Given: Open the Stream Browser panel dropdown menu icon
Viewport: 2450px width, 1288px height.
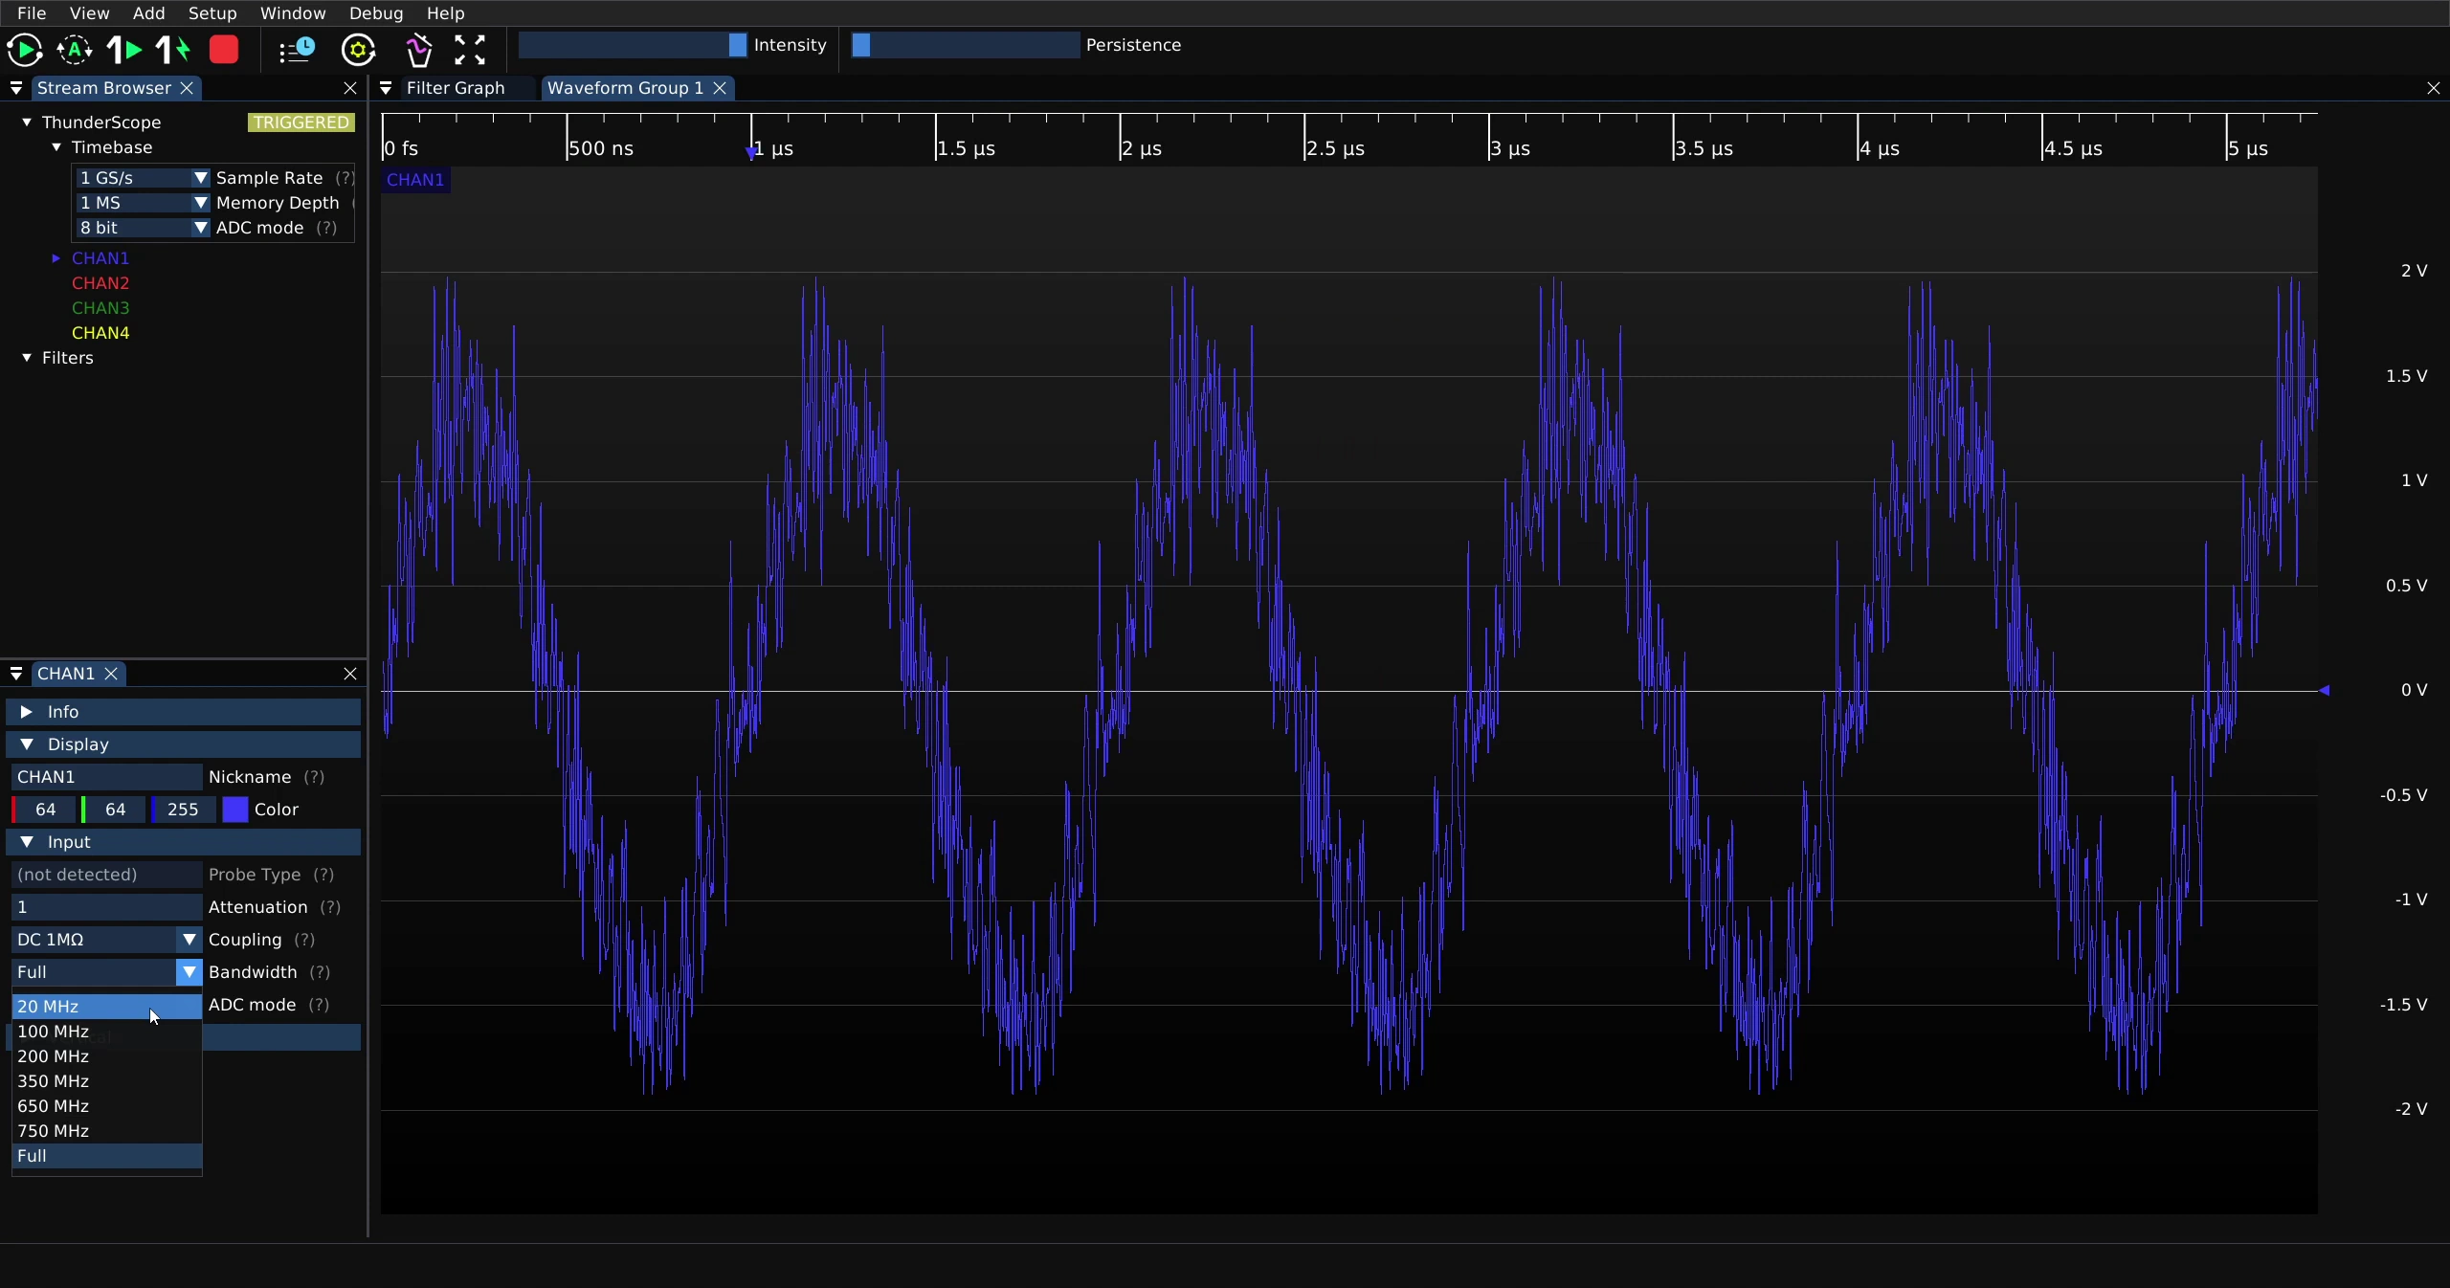Looking at the screenshot, I should 16,88.
